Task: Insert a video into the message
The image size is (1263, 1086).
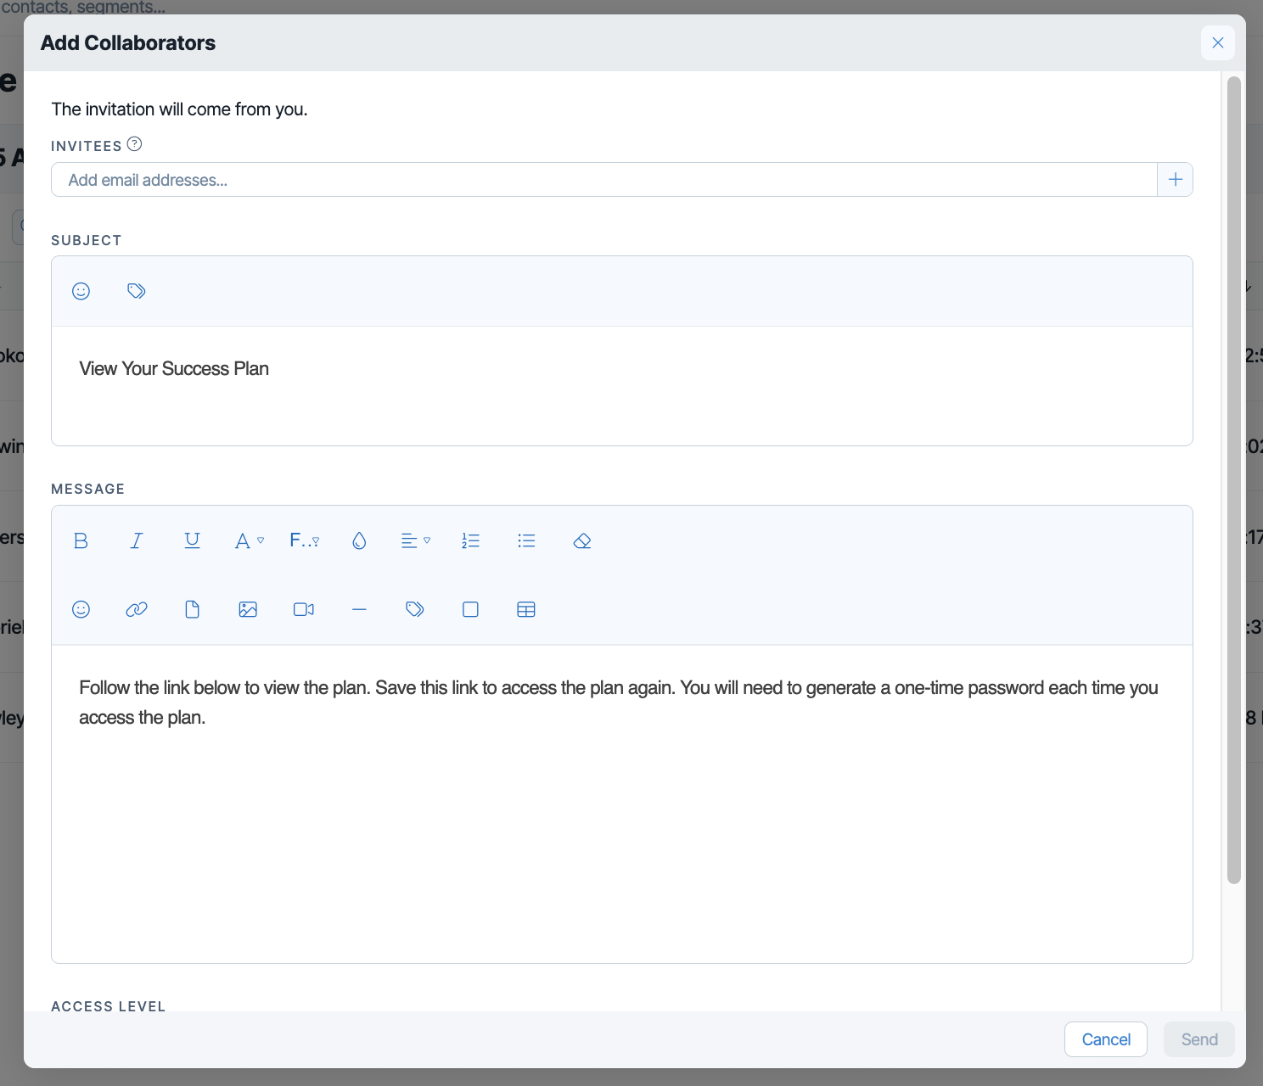Action: pos(304,609)
